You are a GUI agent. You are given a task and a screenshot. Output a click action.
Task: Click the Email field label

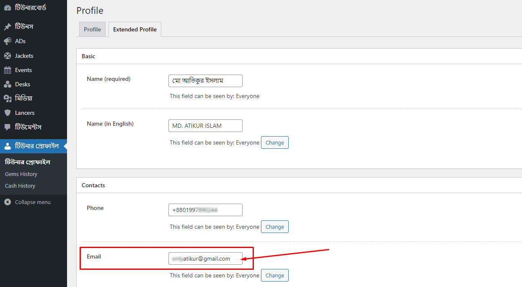(x=94, y=256)
